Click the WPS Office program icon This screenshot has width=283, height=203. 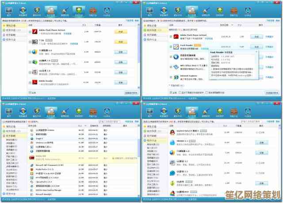tap(176, 67)
